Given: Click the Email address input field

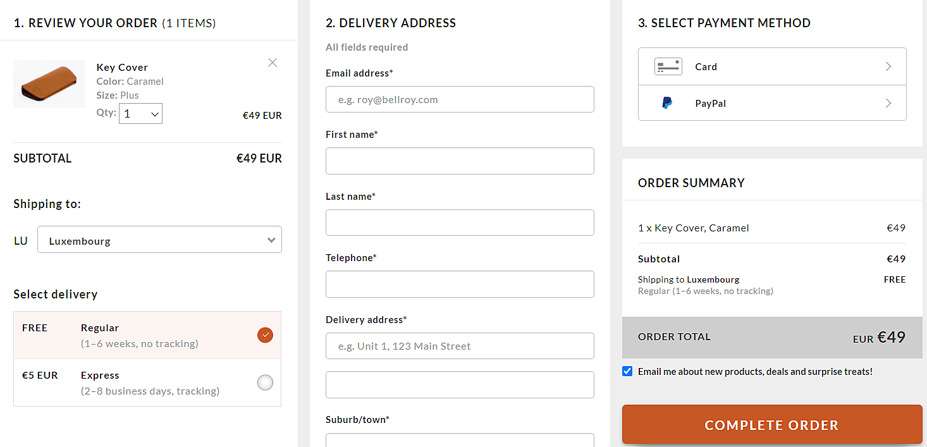Looking at the screenshot, I should tap(460, 99).
